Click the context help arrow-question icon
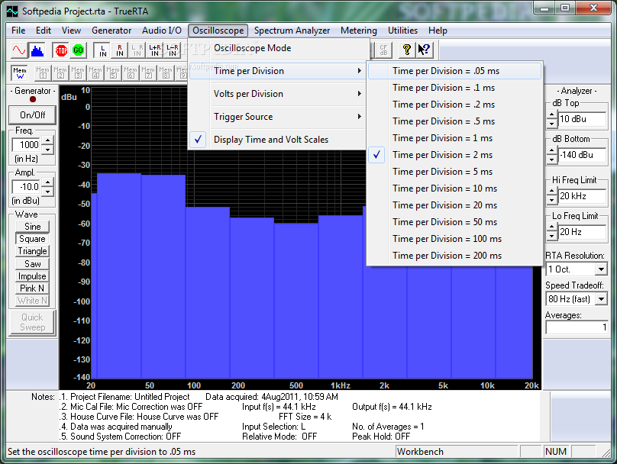Image resolution: width=617 pixels, height=464 pixels. (425, 50)
